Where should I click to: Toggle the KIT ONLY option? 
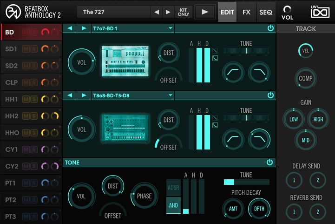tap(184, 12)
